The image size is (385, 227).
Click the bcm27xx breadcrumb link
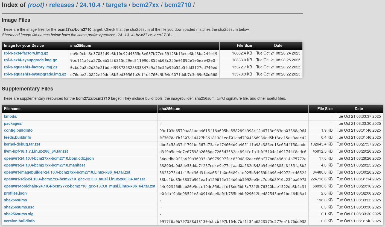tap(145, 5)
